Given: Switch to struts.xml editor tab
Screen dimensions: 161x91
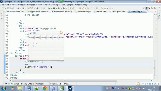Looking at the screenshot, I should (x=101, y=12).
